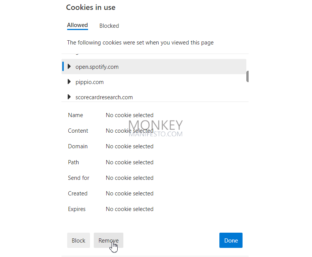The height and width of the screenshot is (257, 312).
Task: Click the Domain field value
Action: click(129, 146)
